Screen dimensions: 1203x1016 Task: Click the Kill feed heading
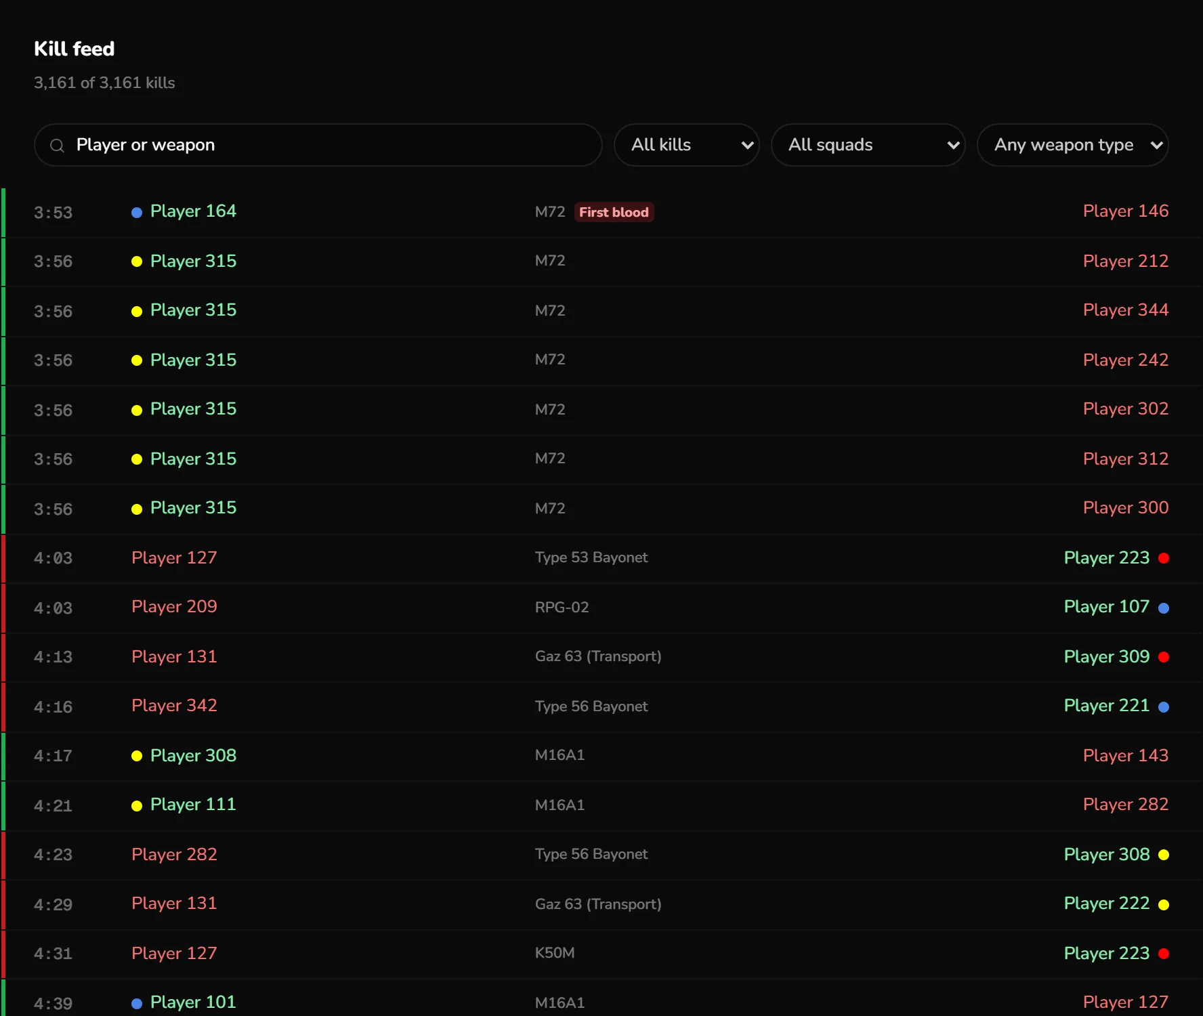(x=75, y=49)
